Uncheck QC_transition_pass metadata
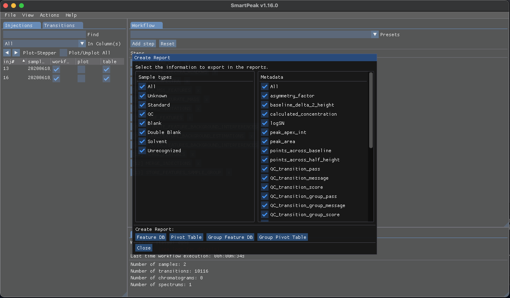 click(x=265, y=169)
